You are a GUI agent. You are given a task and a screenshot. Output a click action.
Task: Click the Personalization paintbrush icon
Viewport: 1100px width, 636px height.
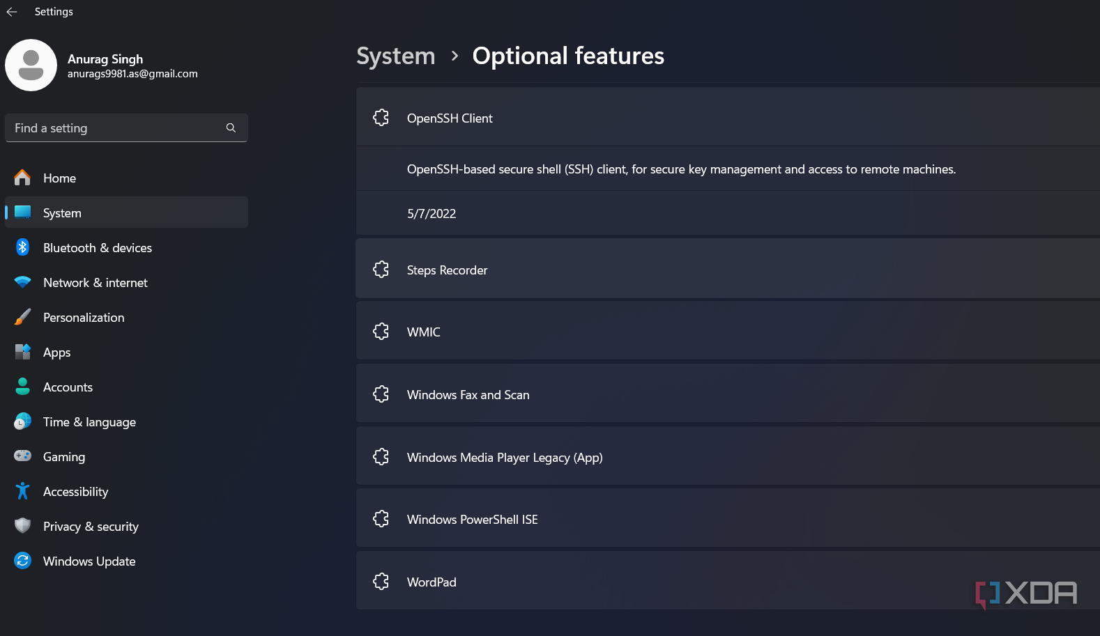pos(22,317)
